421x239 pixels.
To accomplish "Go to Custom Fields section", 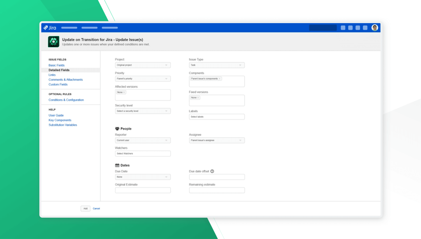I will pos(58,85).
